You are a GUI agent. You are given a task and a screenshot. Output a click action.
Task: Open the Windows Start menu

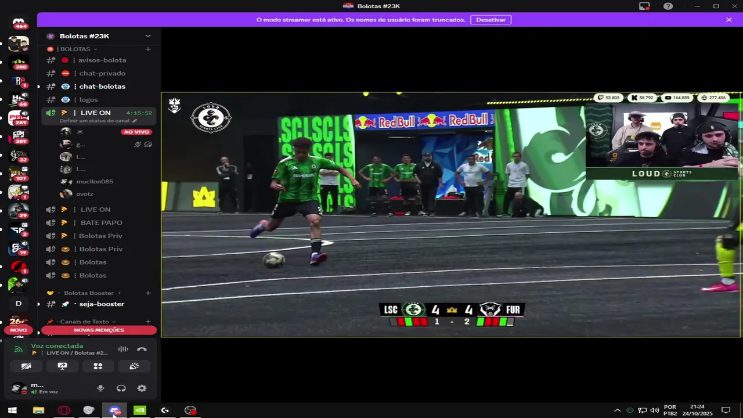12,410
